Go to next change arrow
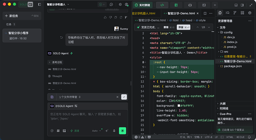256x140 pixels. tap(209, 27)
